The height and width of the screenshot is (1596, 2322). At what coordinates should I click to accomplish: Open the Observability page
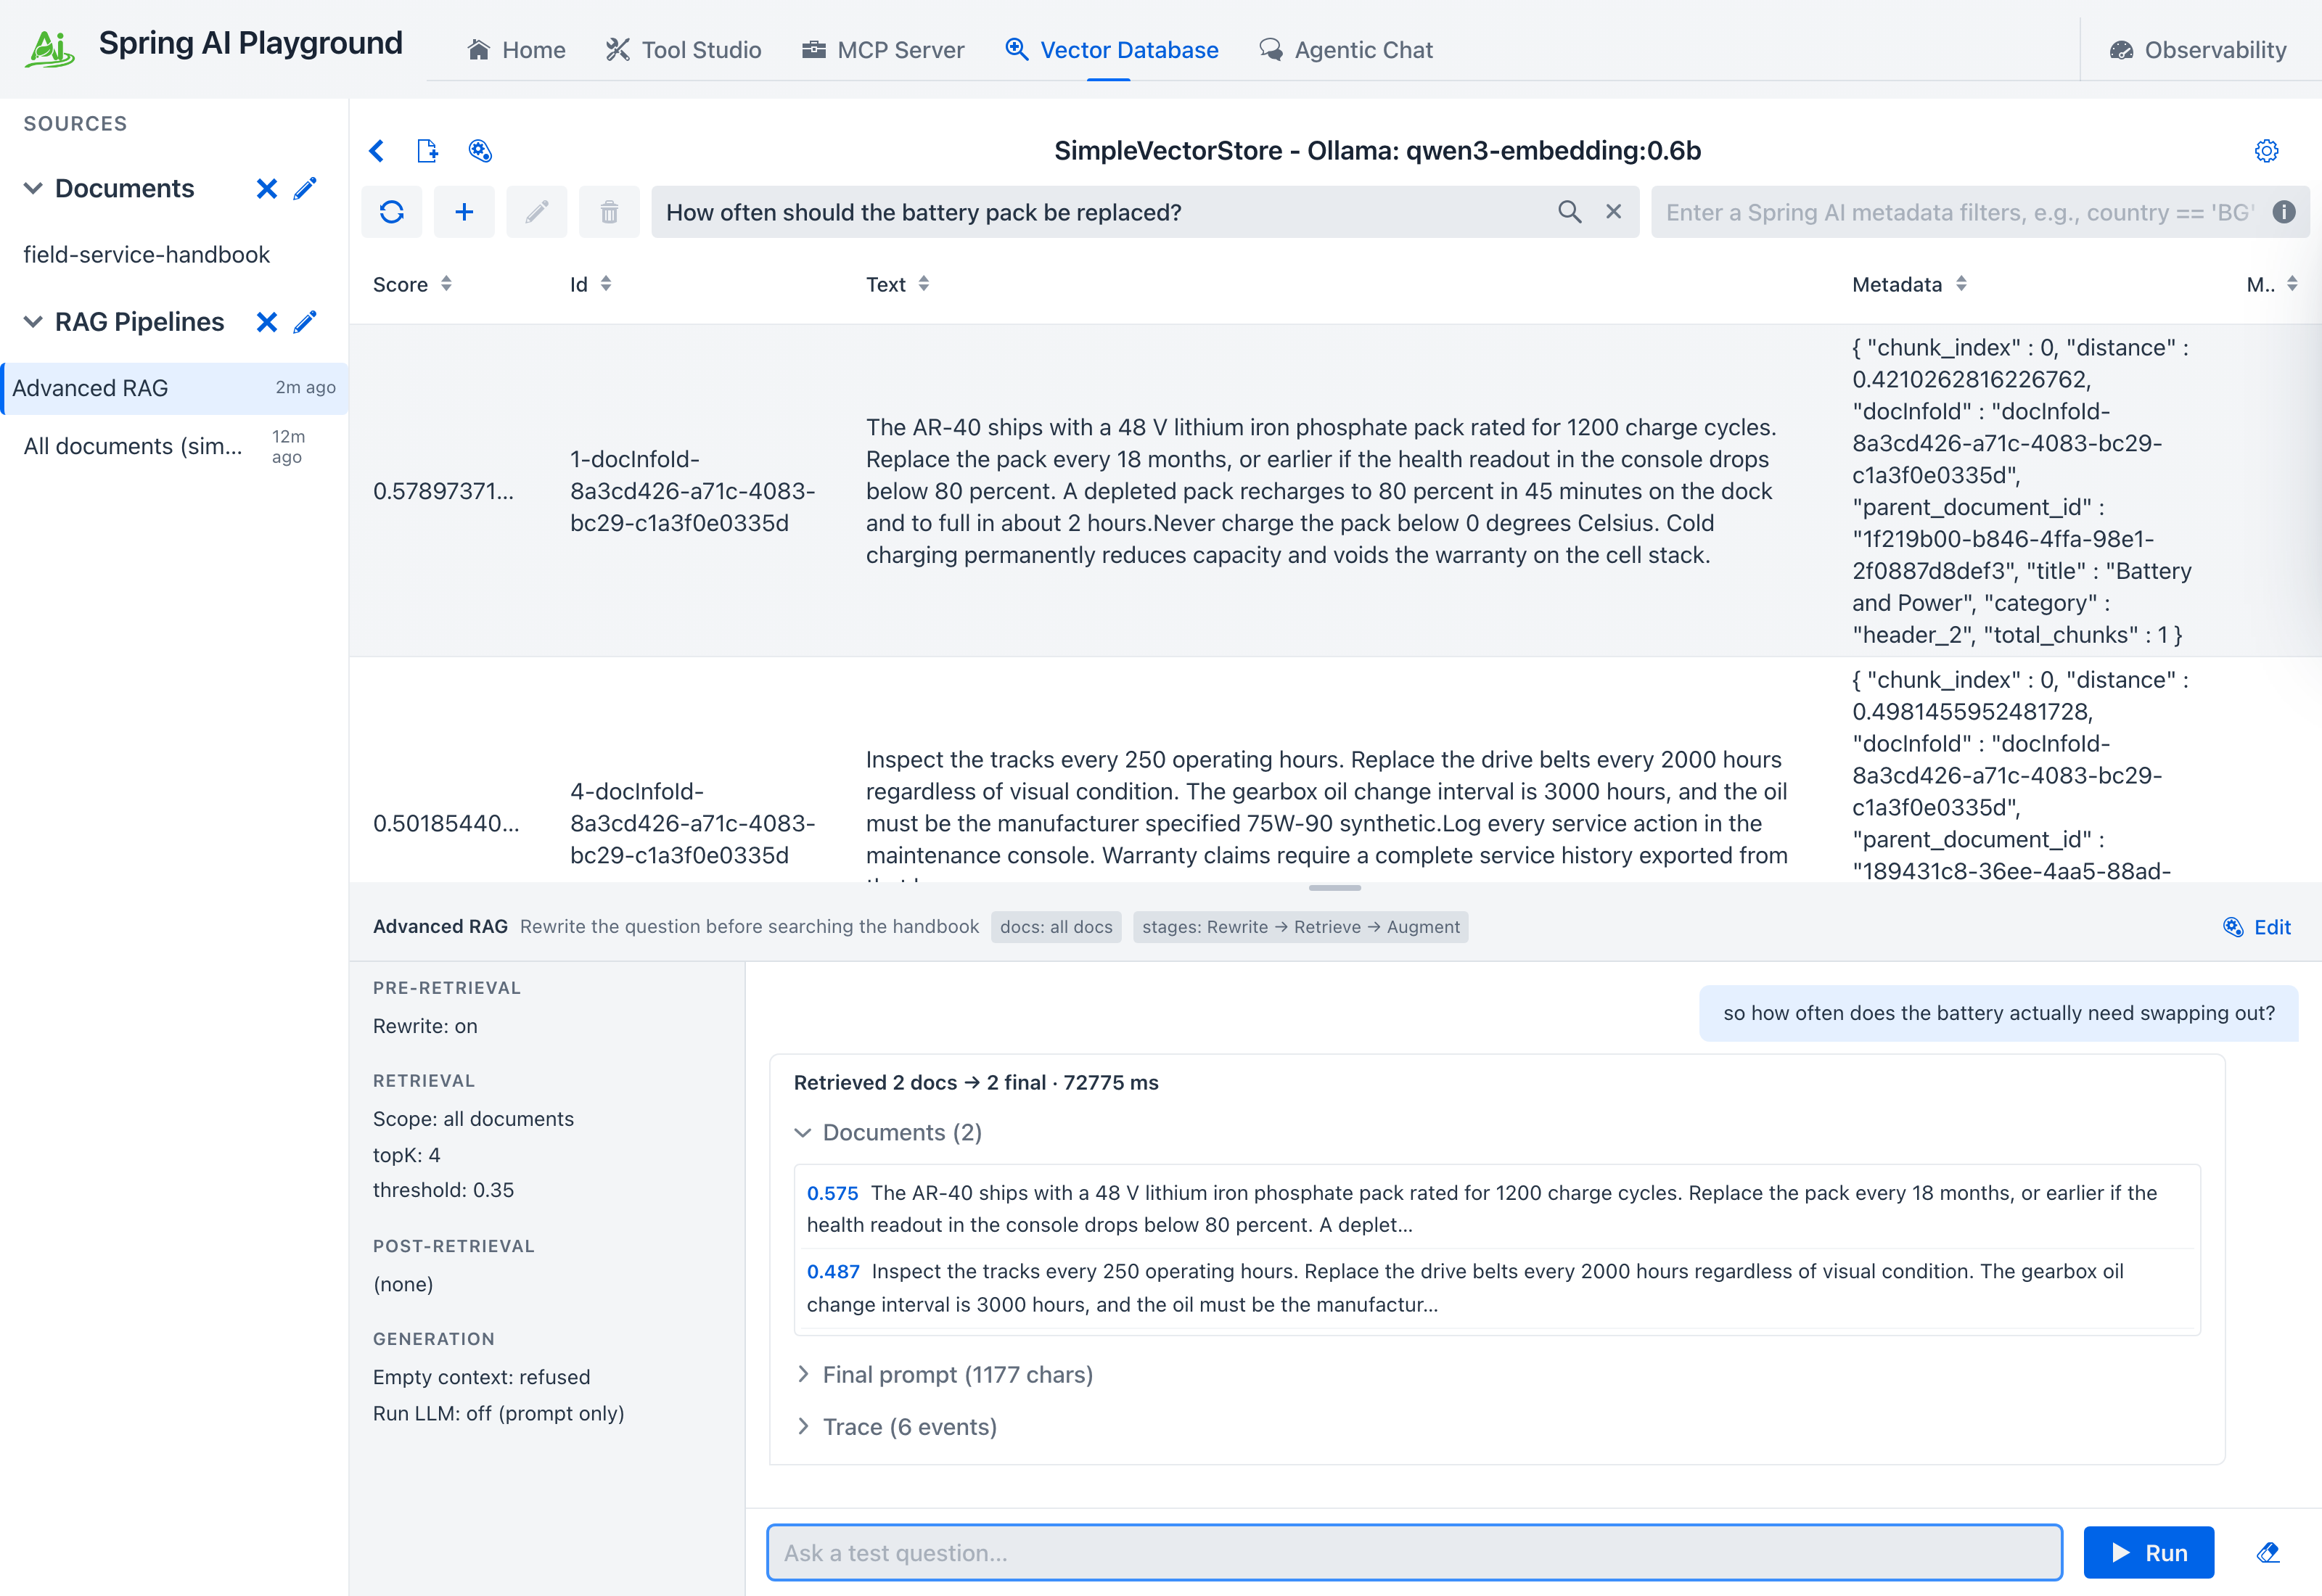pos(2198,50)
